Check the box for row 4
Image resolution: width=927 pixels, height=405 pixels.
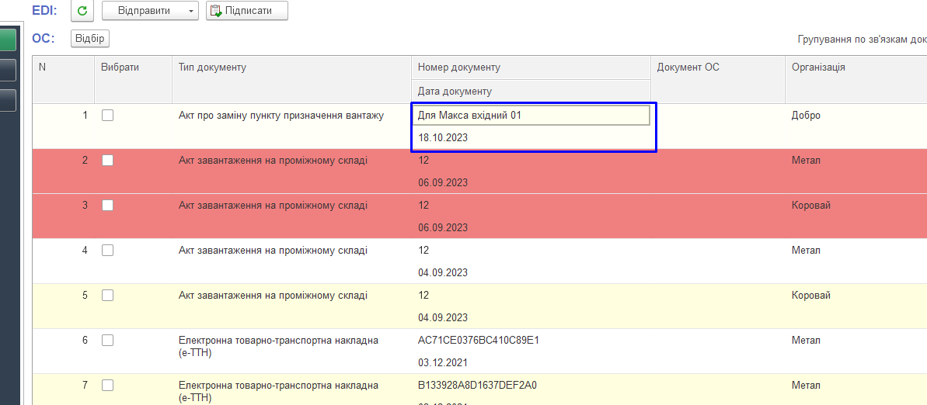pos(107,251)
